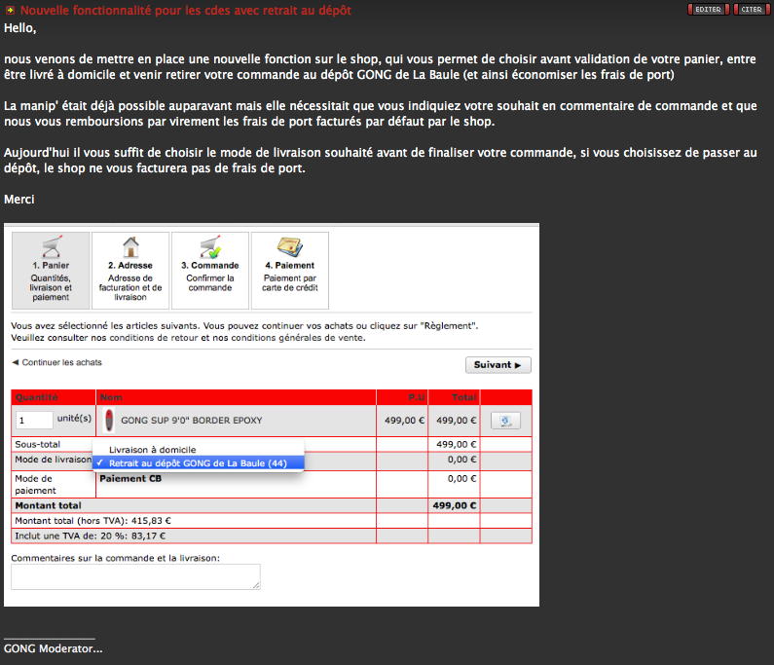Click the Commande cart with checkmark icon
This screenshot has height=665, width=774.
pyautogui.click(x=209, y=246)
